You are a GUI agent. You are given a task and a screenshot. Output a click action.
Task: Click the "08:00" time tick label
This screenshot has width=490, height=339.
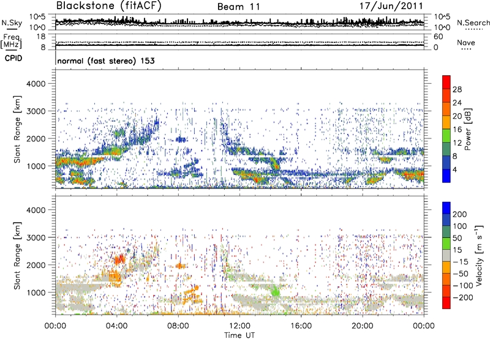178,326
